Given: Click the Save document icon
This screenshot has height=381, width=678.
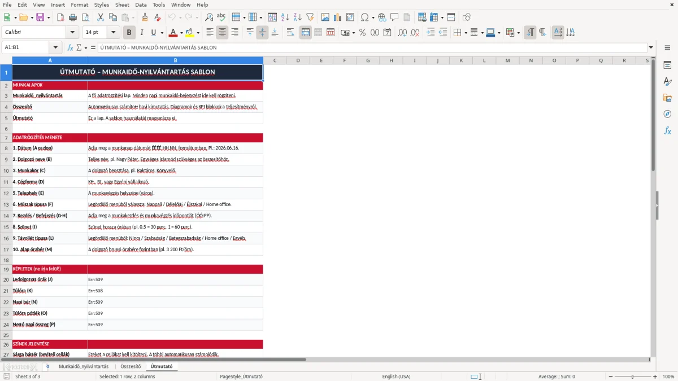Looking at the screenshot, I should (x=40, y=17).
